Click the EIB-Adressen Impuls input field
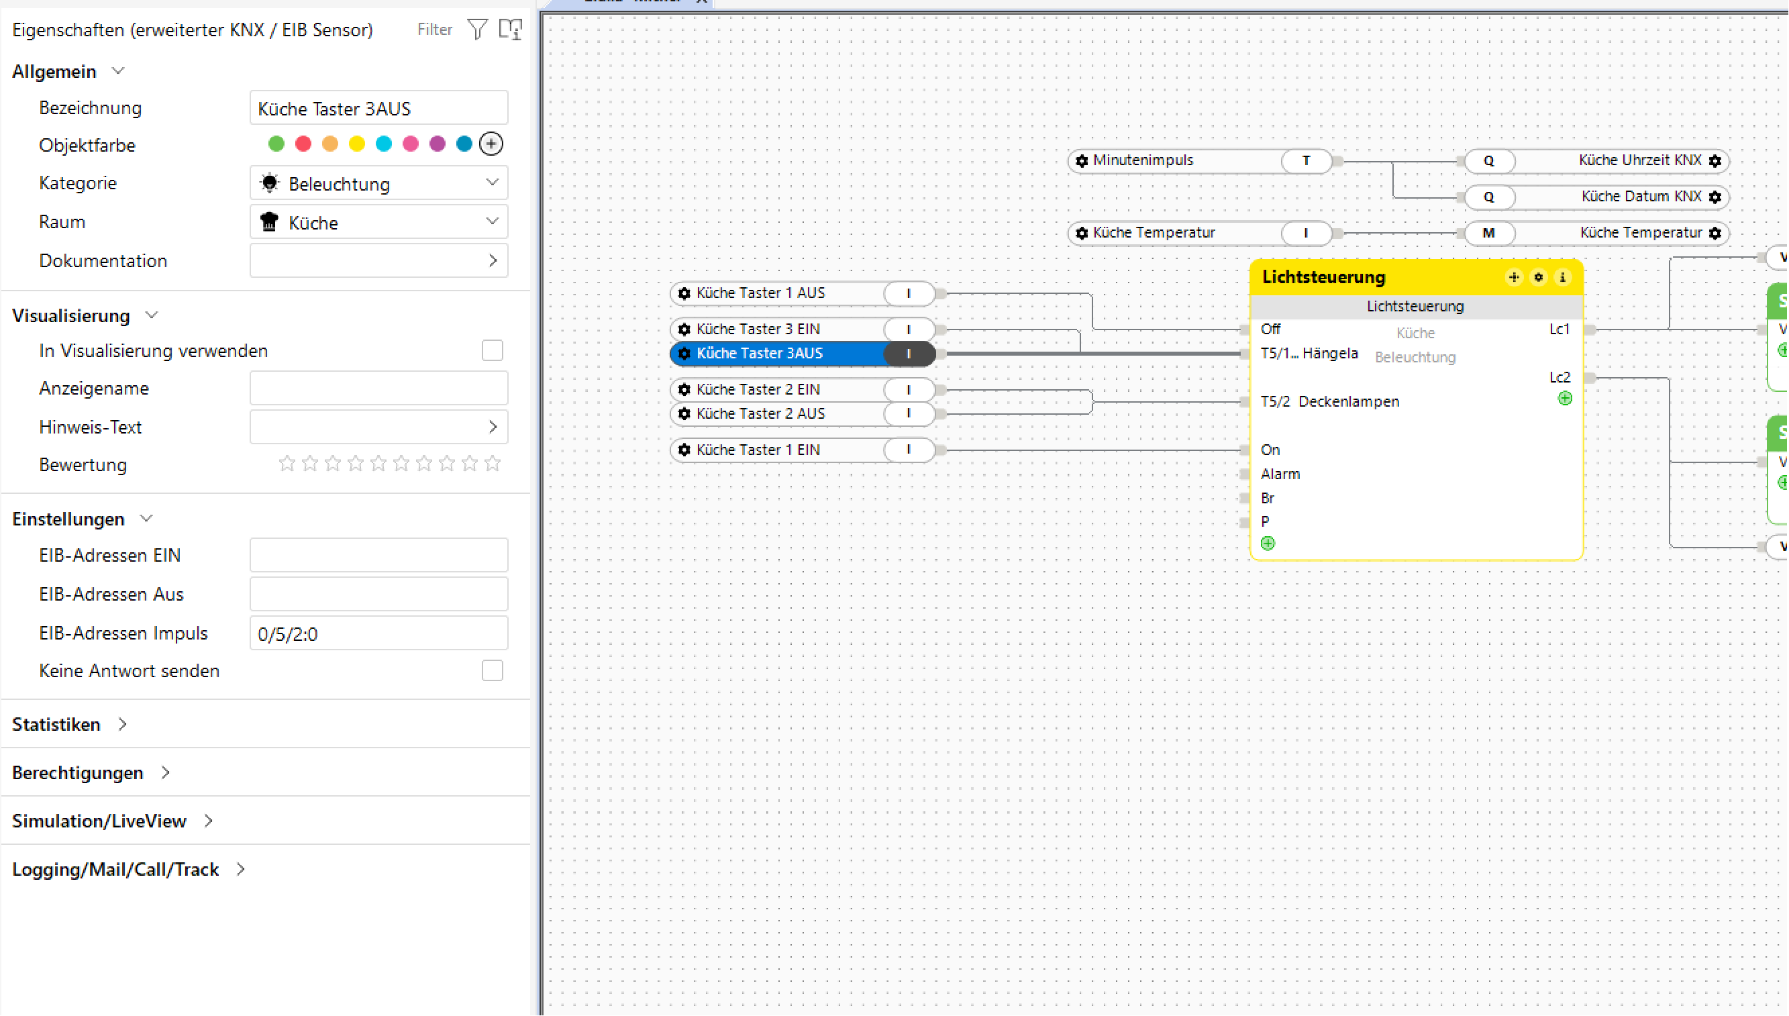1789x1016 pixels. pyautogui.click(x=379, y=633)
